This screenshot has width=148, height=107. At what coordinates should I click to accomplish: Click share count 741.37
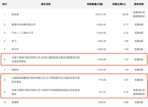102,92
